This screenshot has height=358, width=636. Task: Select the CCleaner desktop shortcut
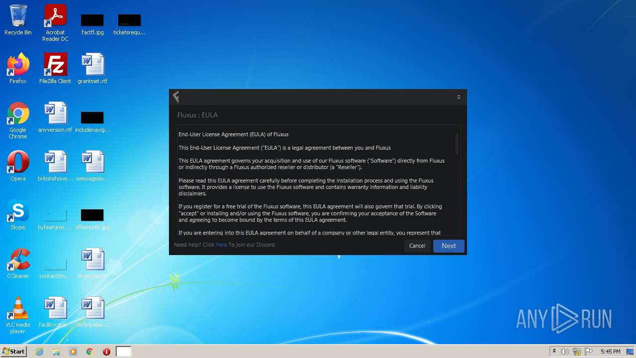point(18,264)
